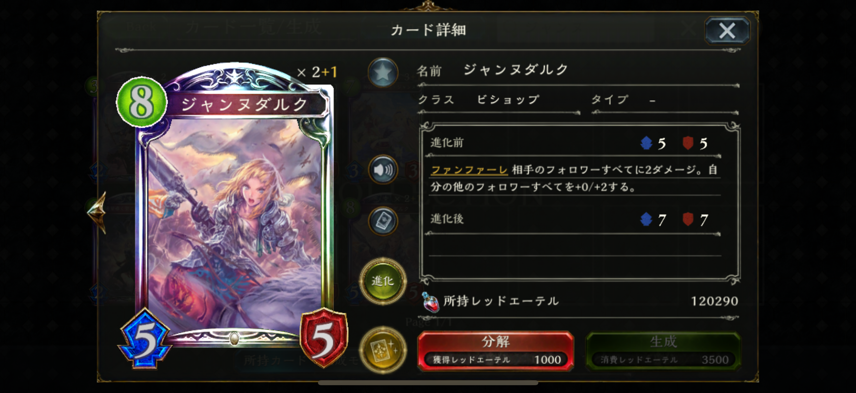Select the 進化後 stats row
856x393 pixels.
tap(574, 220)
